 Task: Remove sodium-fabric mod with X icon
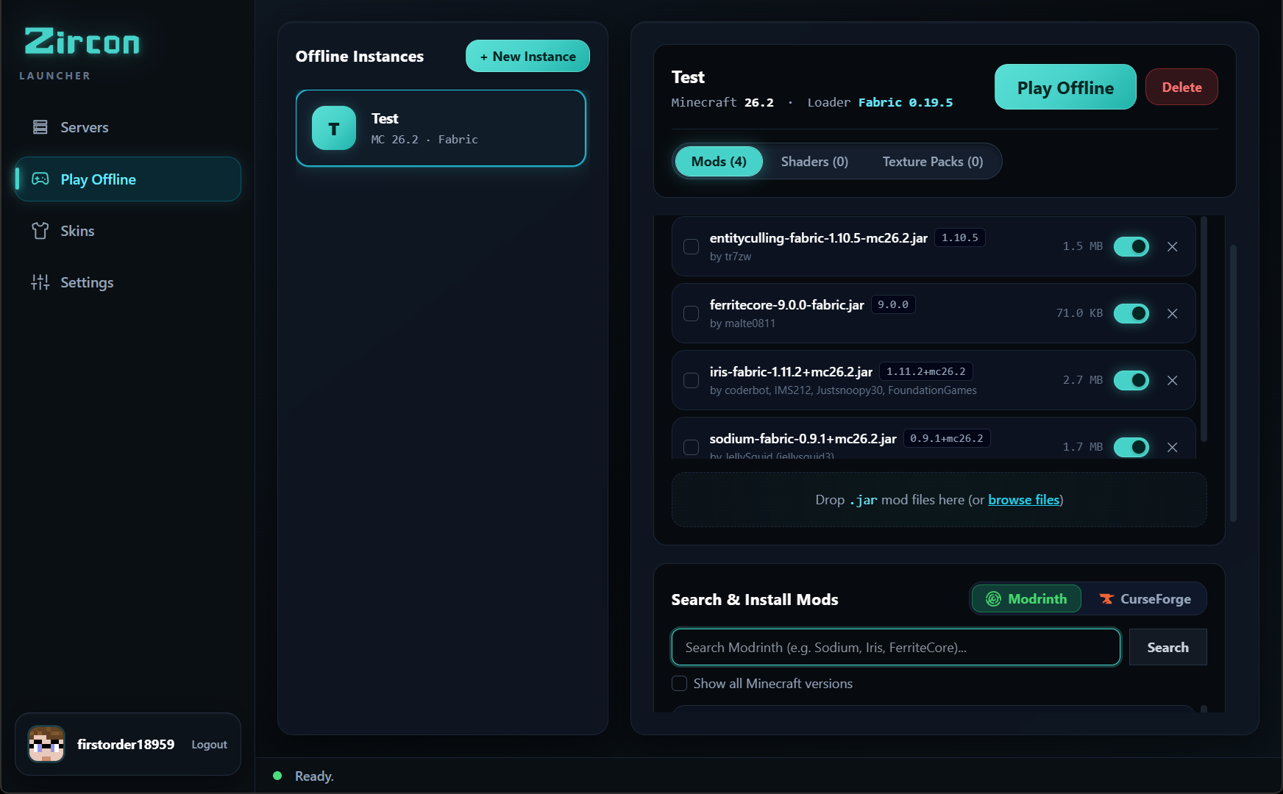pos(1173,447)
